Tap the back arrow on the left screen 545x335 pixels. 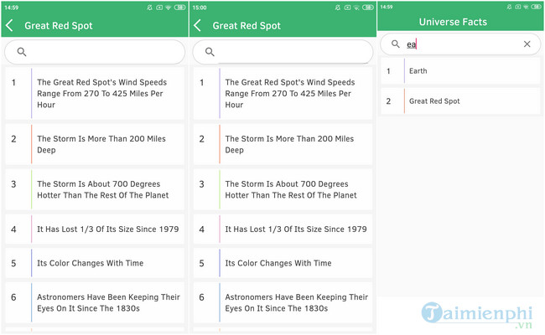(x=10, y=26)
